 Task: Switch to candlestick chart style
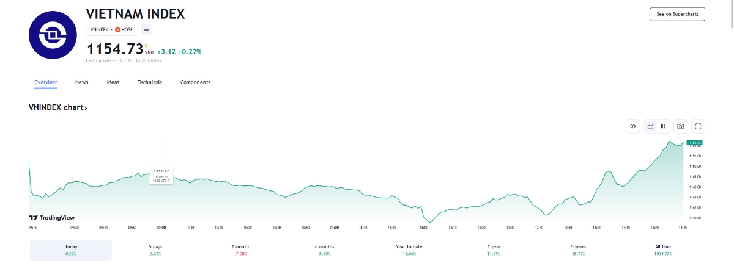(x=663, y=126)
